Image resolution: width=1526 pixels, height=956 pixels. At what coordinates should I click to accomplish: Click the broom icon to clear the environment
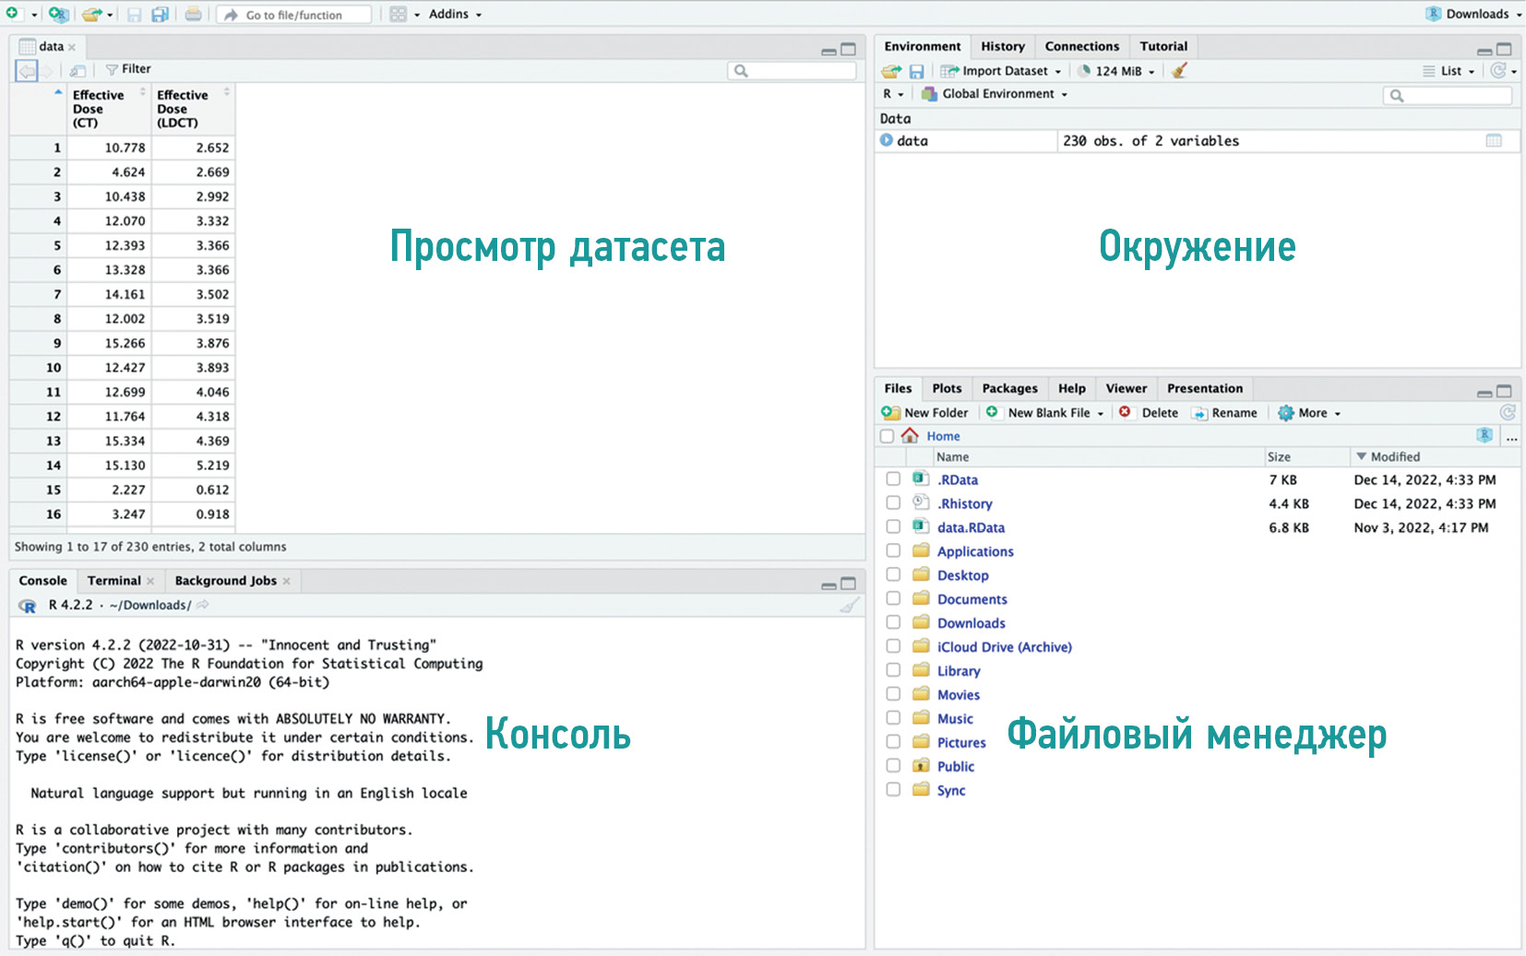click(x=1179, y=71)
